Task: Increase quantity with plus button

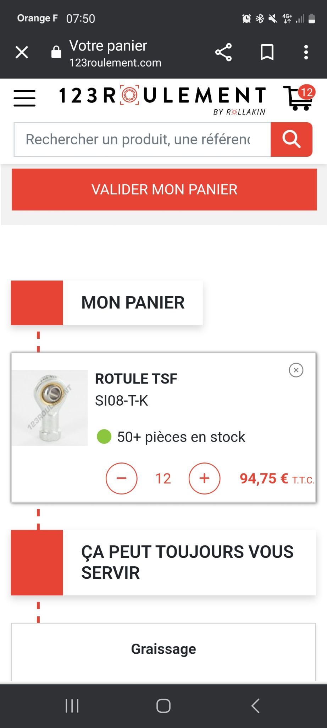Action: click(x=204, y=478)
